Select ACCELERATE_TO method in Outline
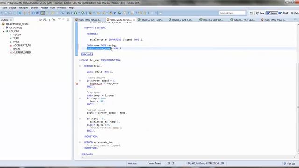The image size is (299, 168). 22,45
